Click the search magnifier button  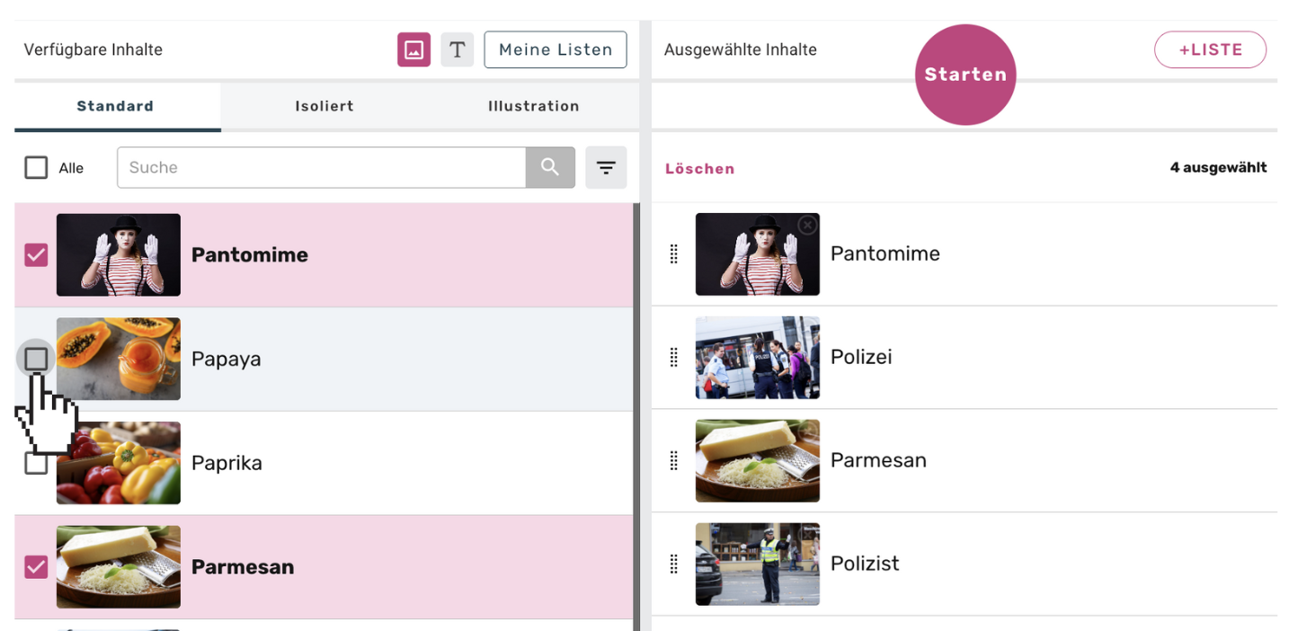550,167
